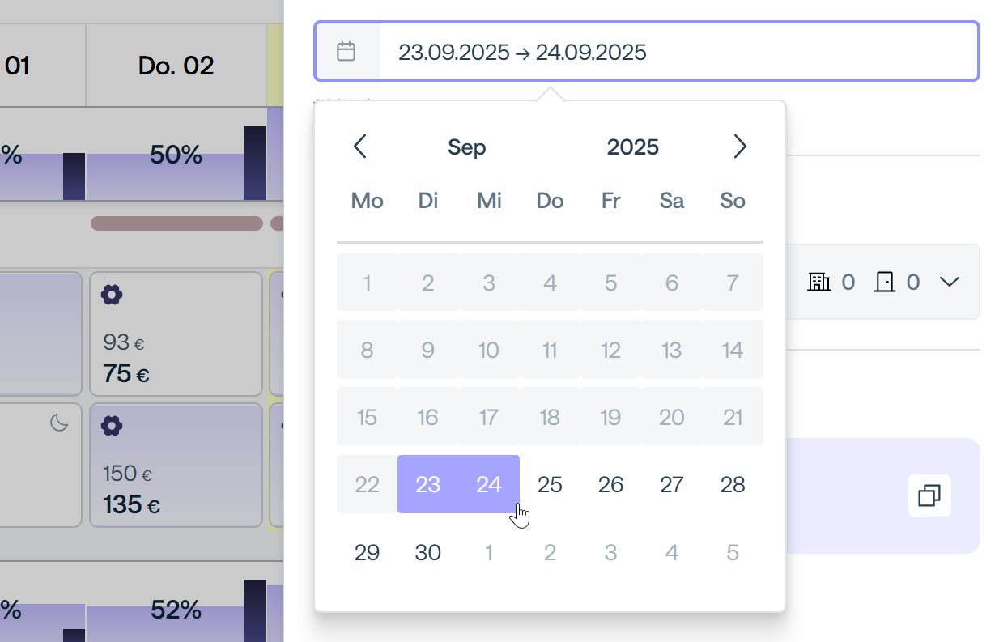The width and height of the screenshot is (999, 642).
Task: Click the Do. 02 column header
Action: pyautogui.click(x=176, y=66)
